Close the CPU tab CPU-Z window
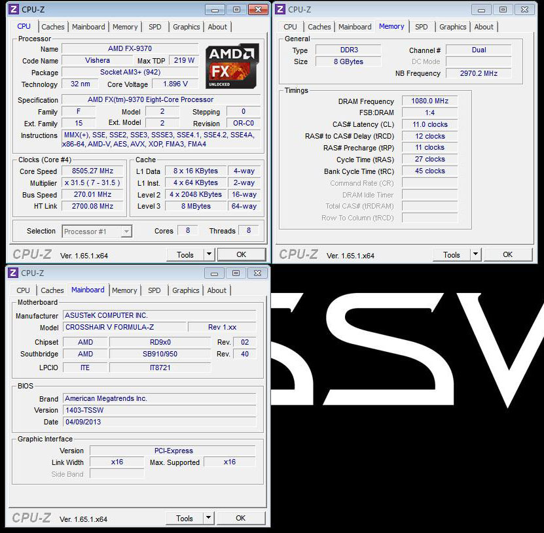544x533 pixels. (258, 10)
